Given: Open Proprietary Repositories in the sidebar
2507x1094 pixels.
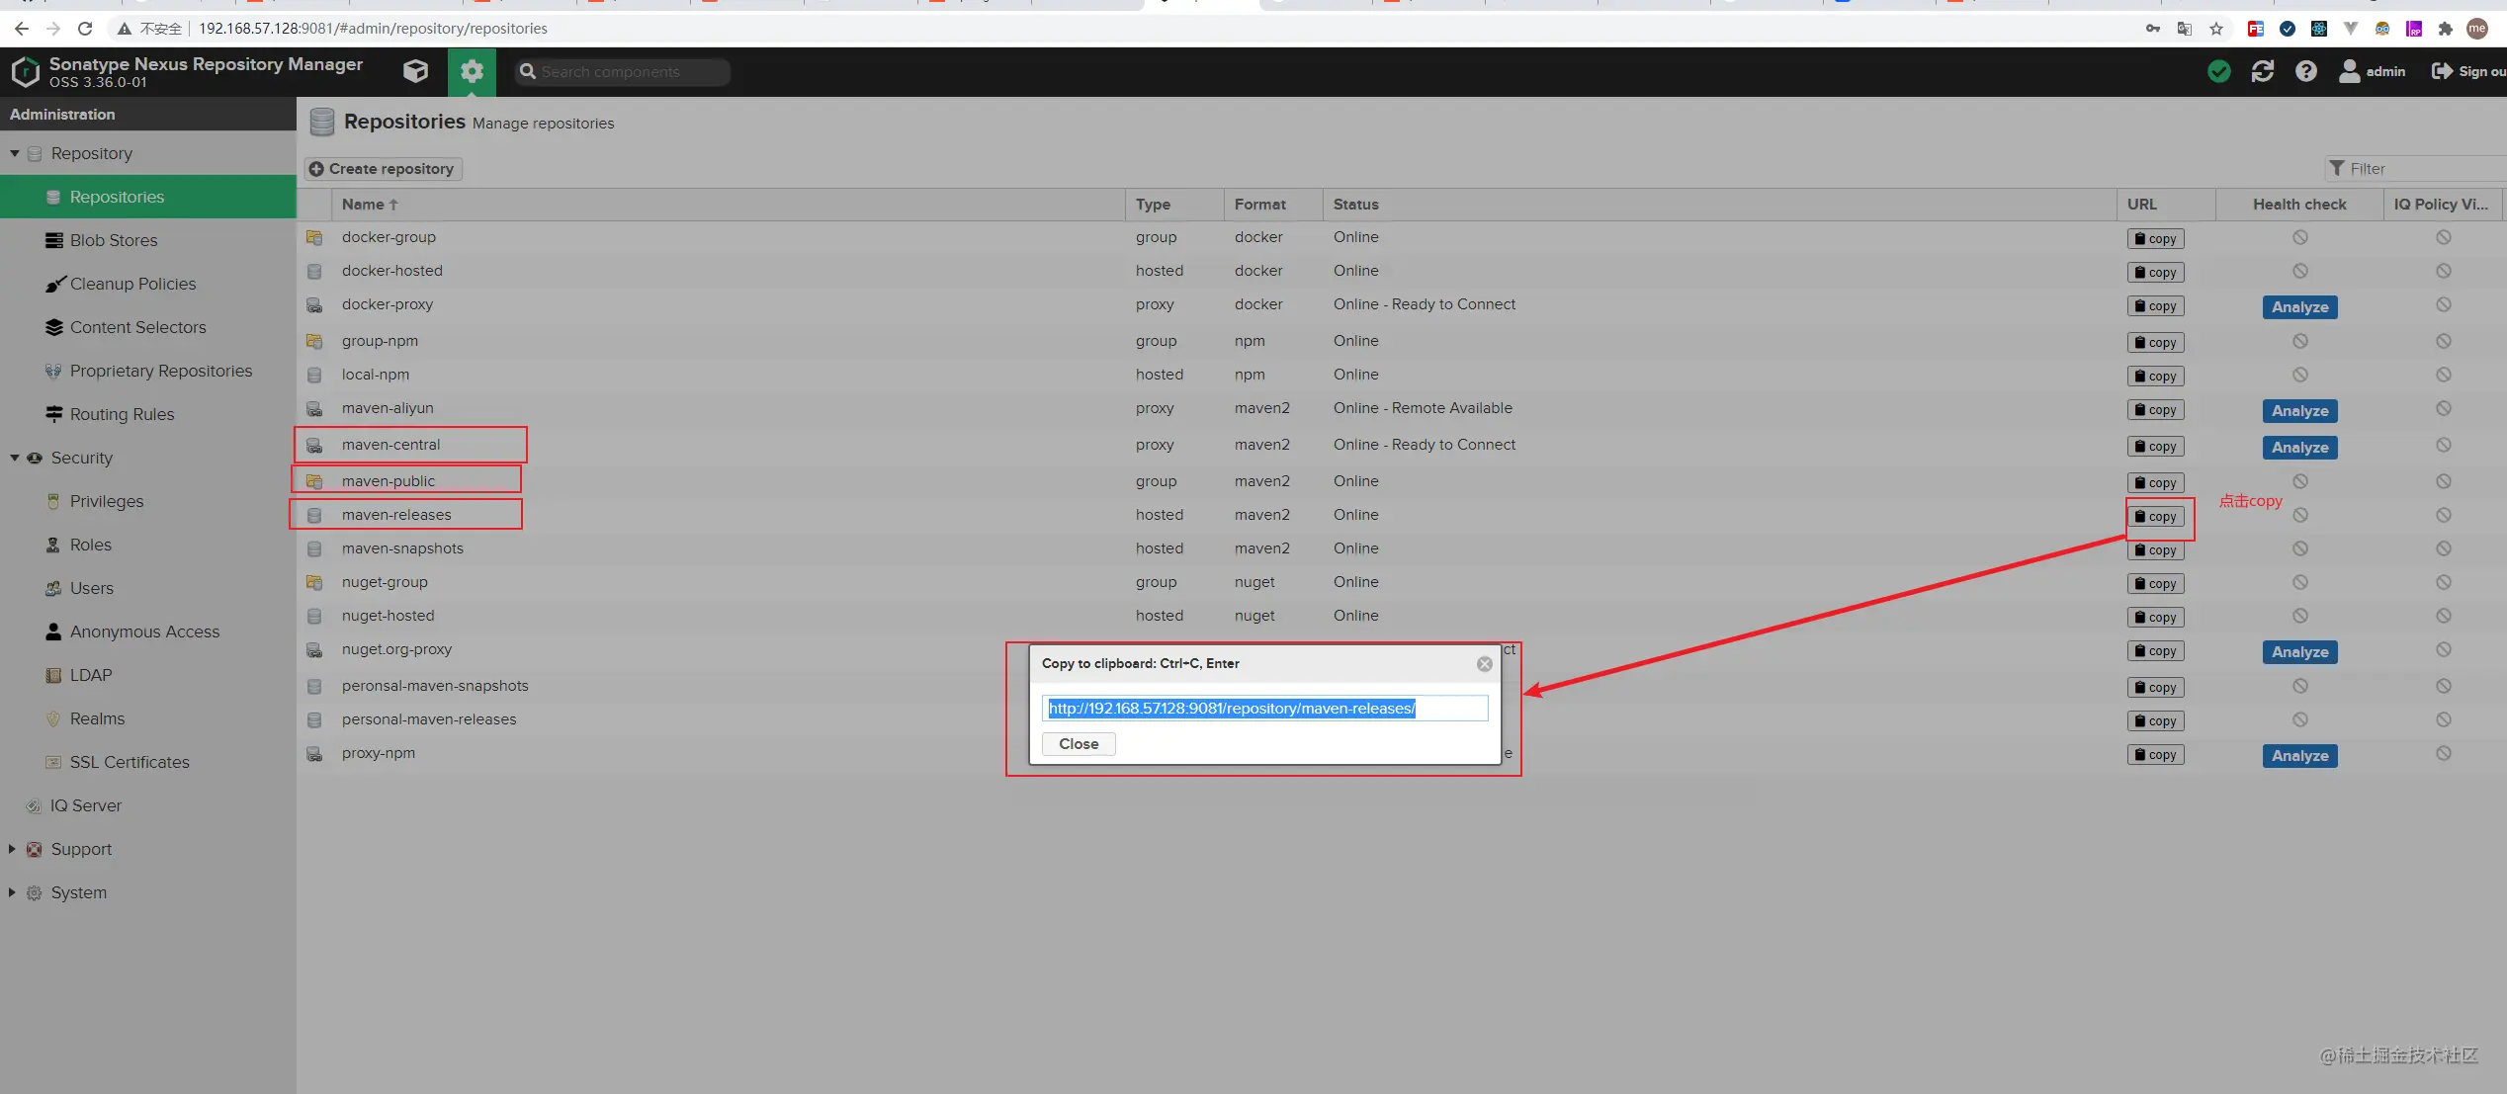Looking at the screenshot, I should click(x=148, y=371).
